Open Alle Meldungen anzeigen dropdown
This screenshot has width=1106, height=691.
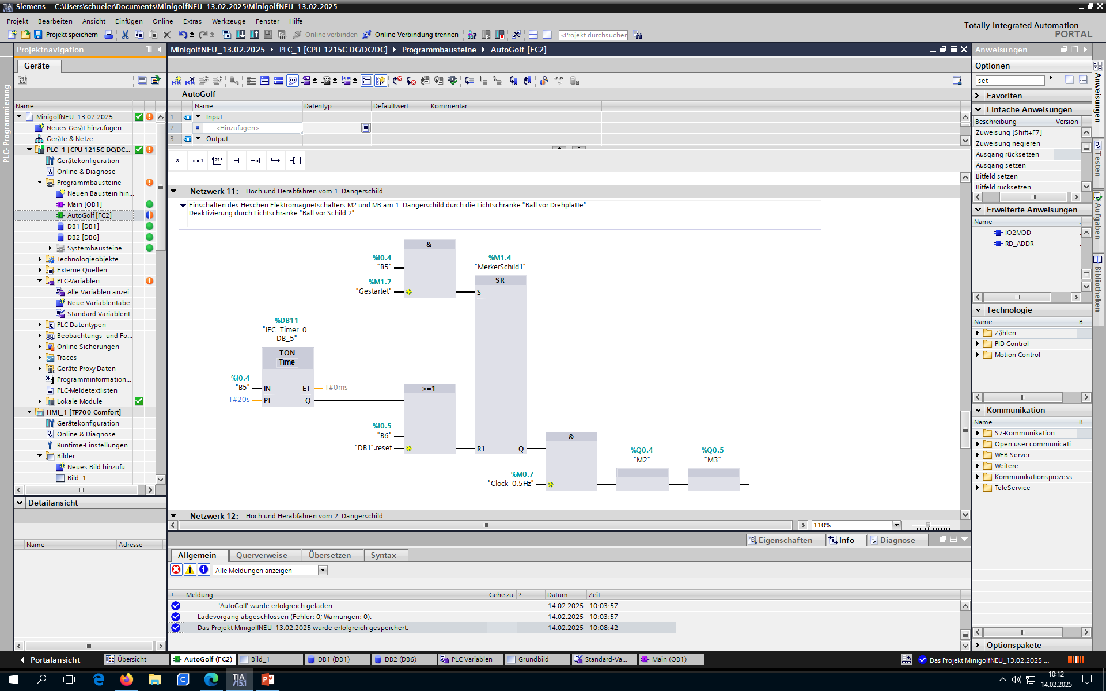323,570
